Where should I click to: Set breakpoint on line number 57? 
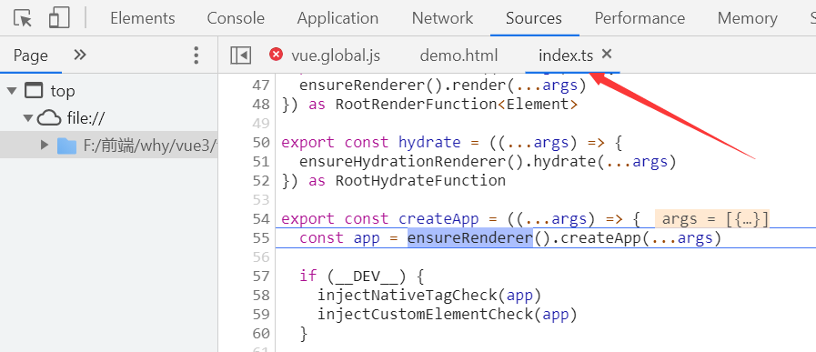click(261, 276)
